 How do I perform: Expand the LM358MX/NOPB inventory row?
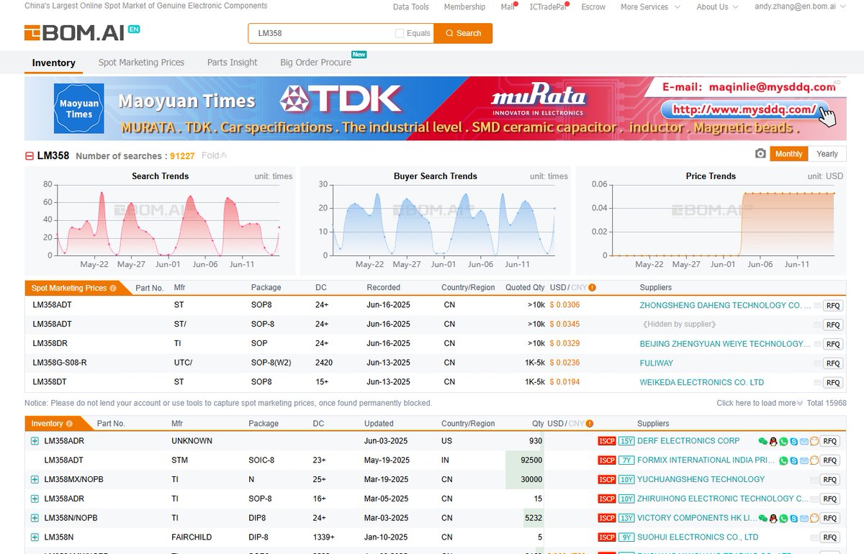click(x=35, y=480)
